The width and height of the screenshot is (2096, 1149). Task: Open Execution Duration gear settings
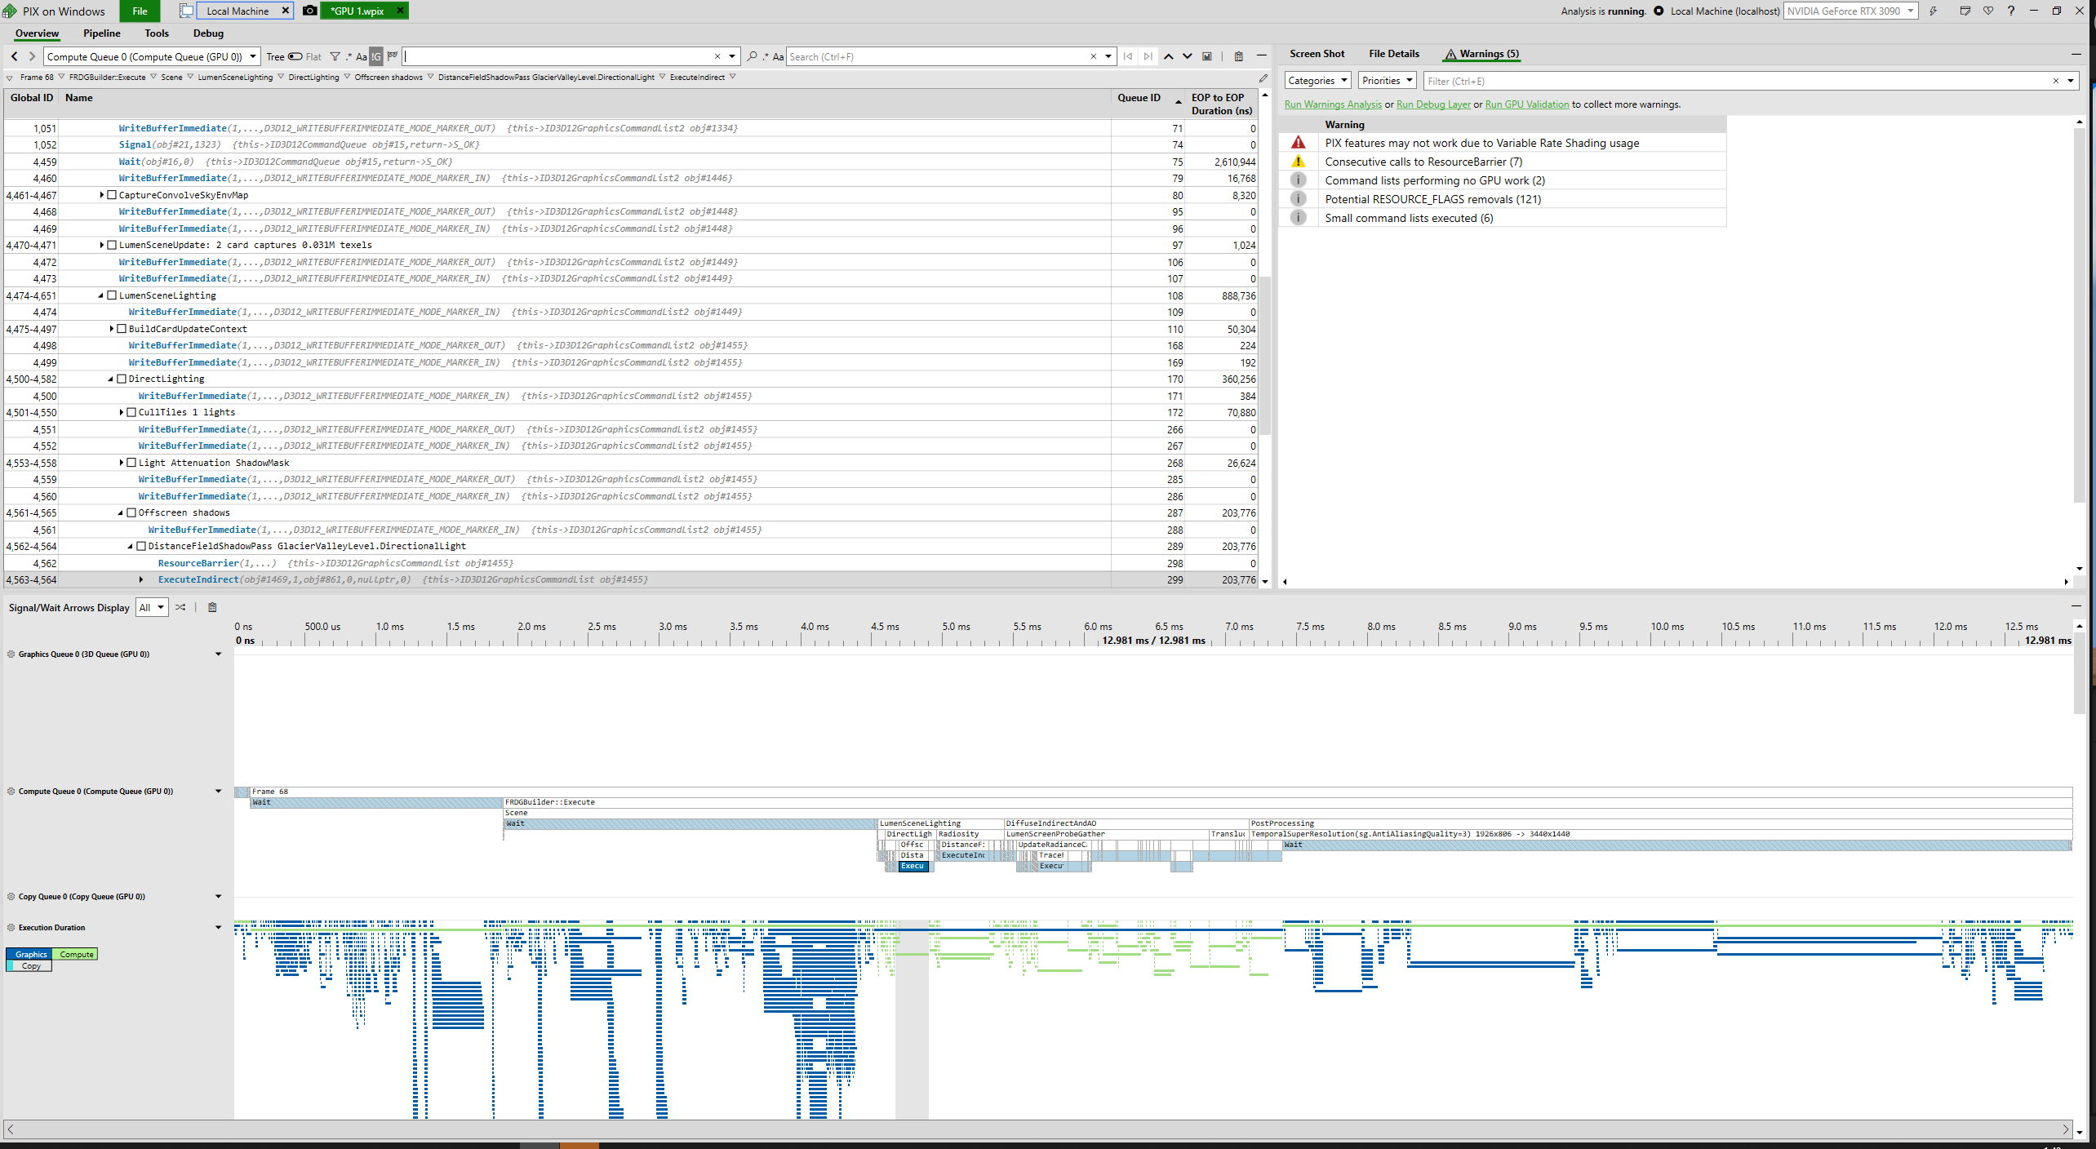[11, 927]
